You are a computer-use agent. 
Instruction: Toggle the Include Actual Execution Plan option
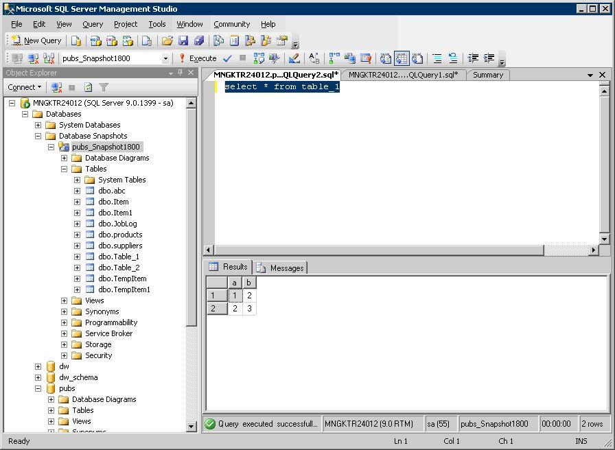332,58
